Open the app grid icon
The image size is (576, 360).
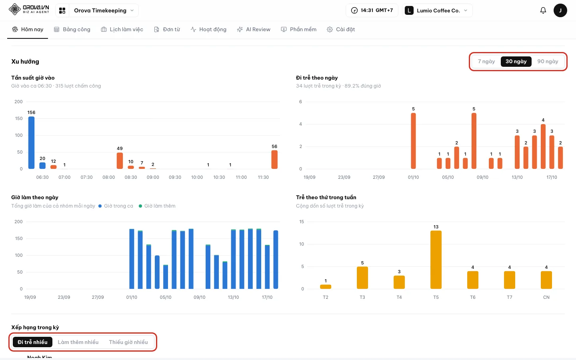pyautogui.click(x=62, y=10)
